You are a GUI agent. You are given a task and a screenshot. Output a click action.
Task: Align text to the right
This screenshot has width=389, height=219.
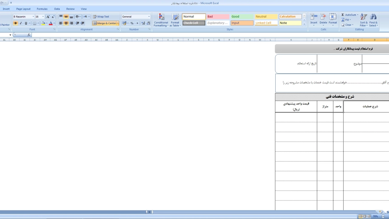[71, 23]
